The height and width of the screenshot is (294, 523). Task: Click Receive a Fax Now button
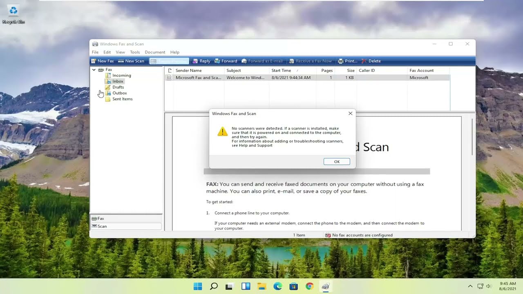pos(310,61)
